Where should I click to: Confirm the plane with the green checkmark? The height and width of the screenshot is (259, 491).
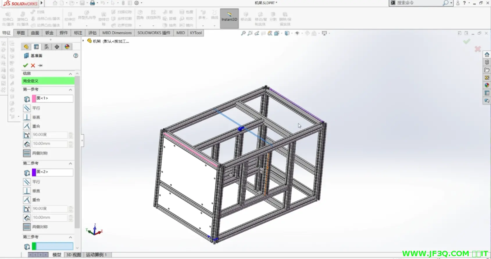pos(26,65)
